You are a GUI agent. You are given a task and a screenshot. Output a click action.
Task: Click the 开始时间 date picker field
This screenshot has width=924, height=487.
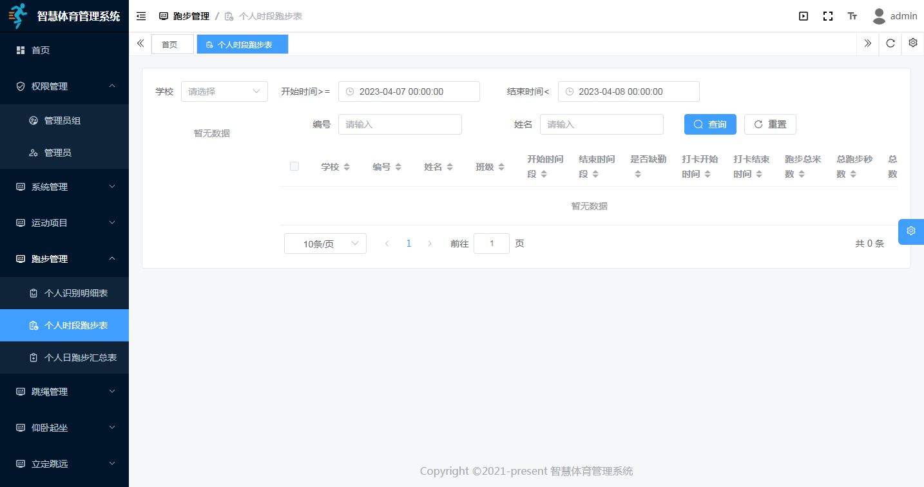[x=409, y=91]
